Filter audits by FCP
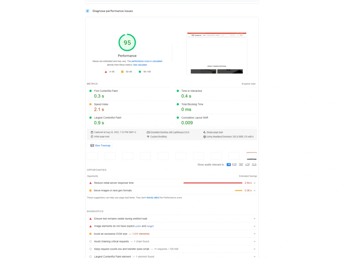Screen dimensions: 344x258 click(234, 164)
